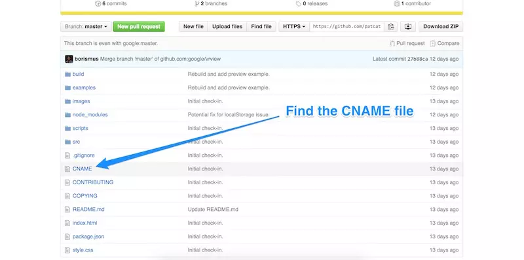
Task: Open 'Update README.md' commit message
Action: [x=213, y=209]
